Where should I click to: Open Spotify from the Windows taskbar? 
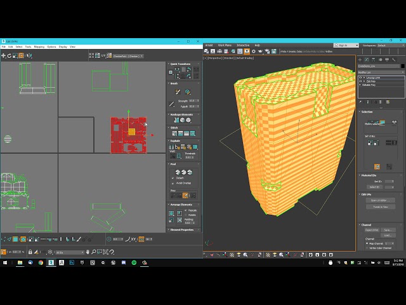(x=134, y=262)
